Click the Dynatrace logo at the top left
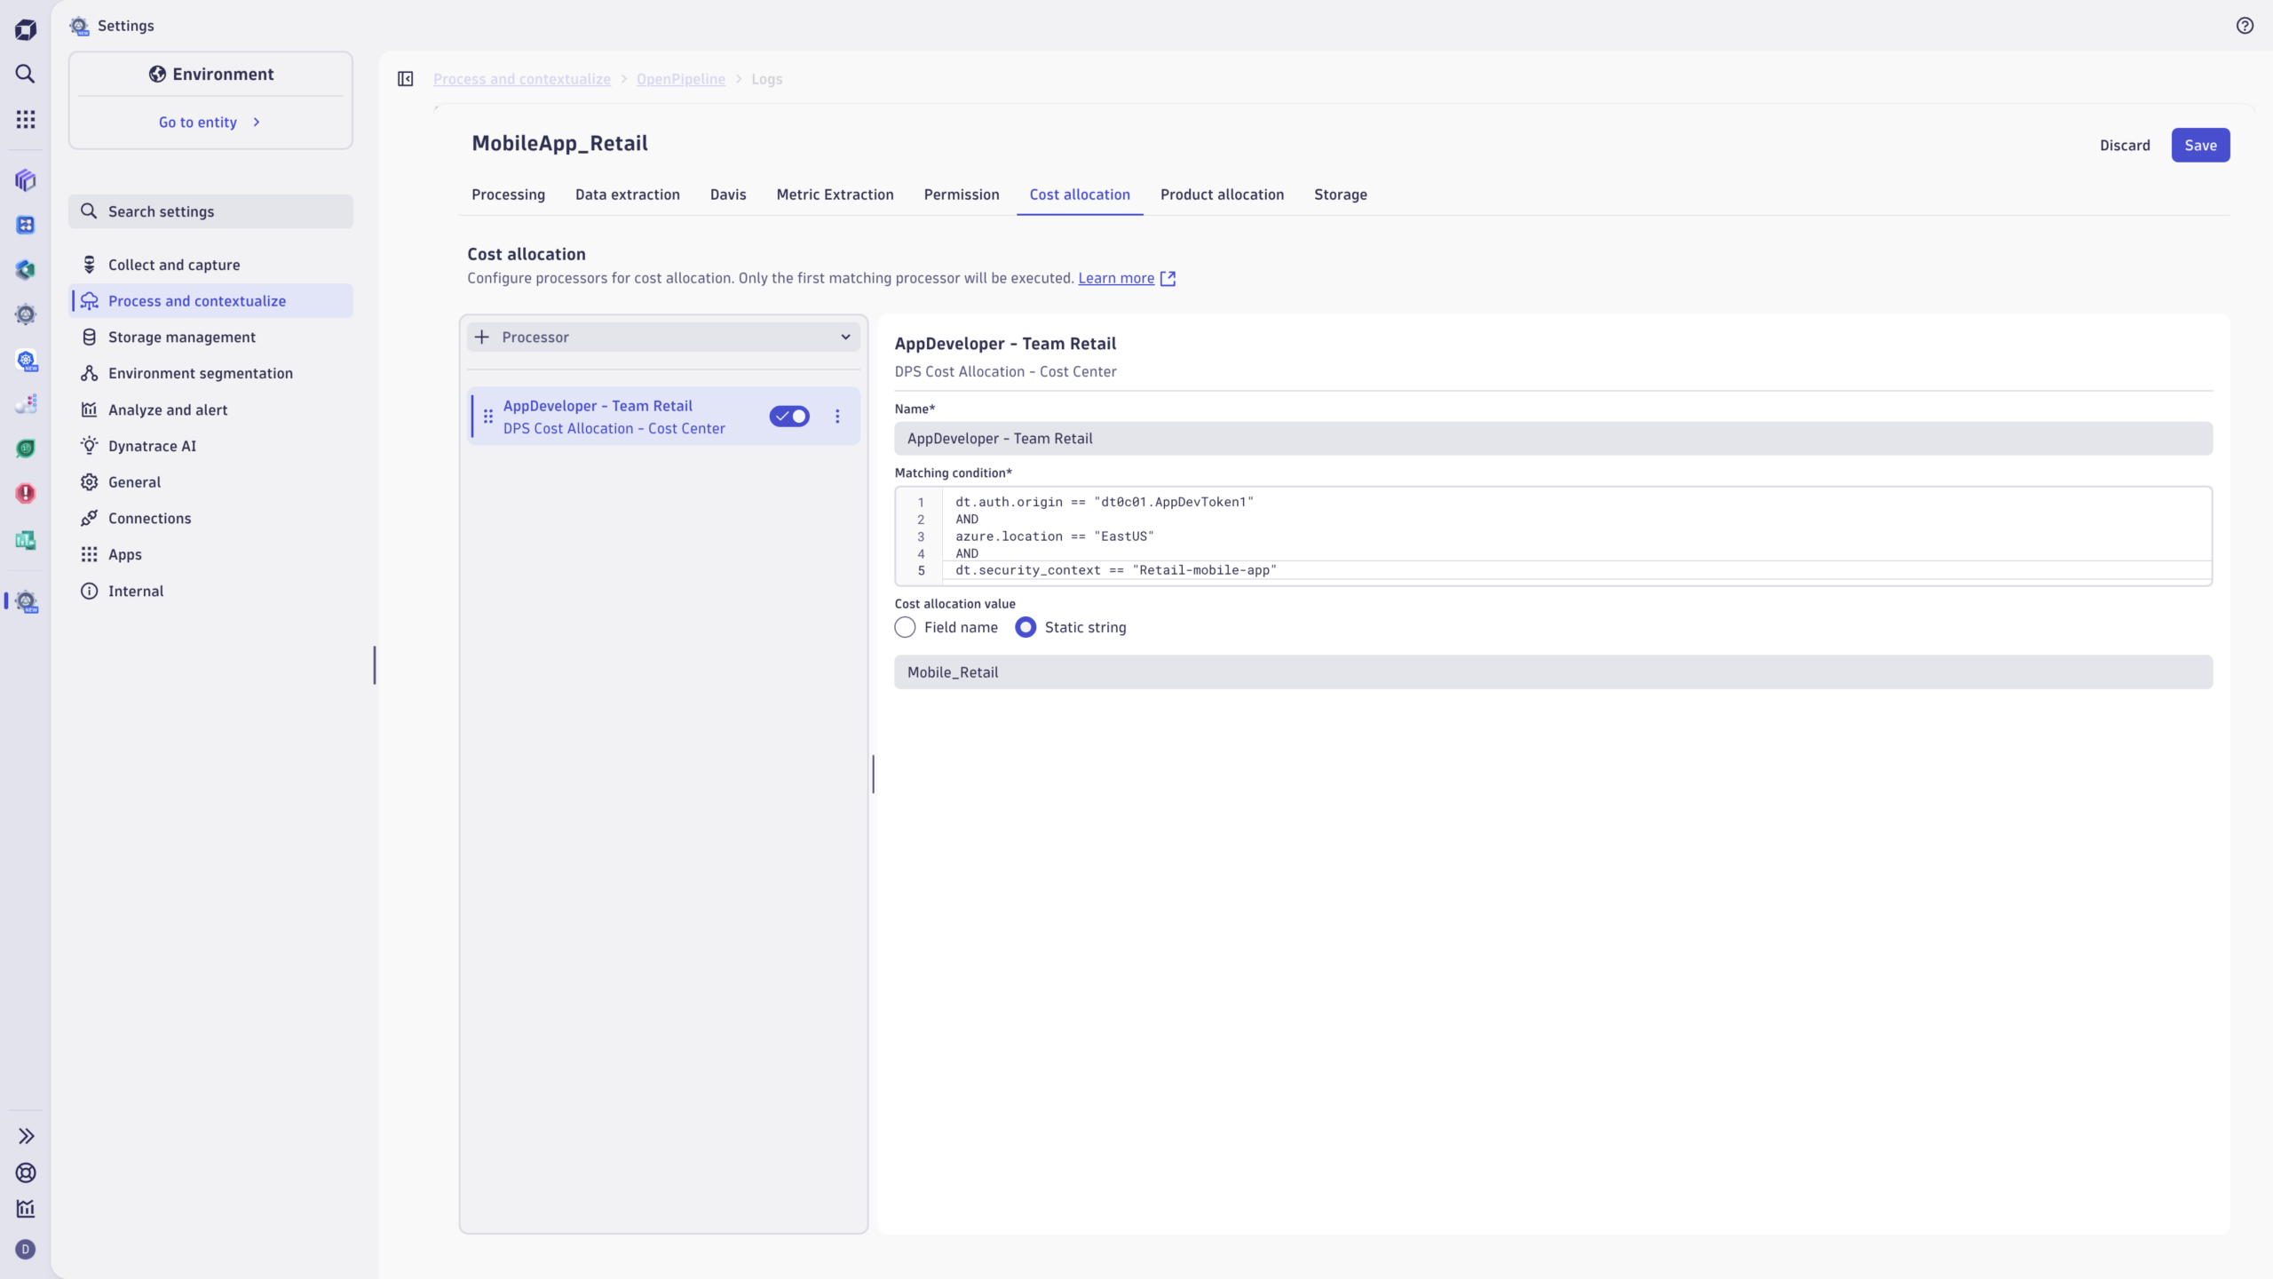The height and width of the screenshot is (1279, 2273). [25, 29]
